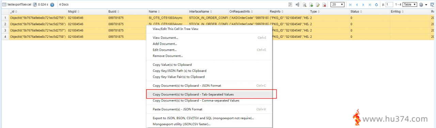The width and height of the screenshot is (436, 128).
Task: Select ObjectId ending 2758 cell
Action: pyautogui.click(x=38, y=37)
